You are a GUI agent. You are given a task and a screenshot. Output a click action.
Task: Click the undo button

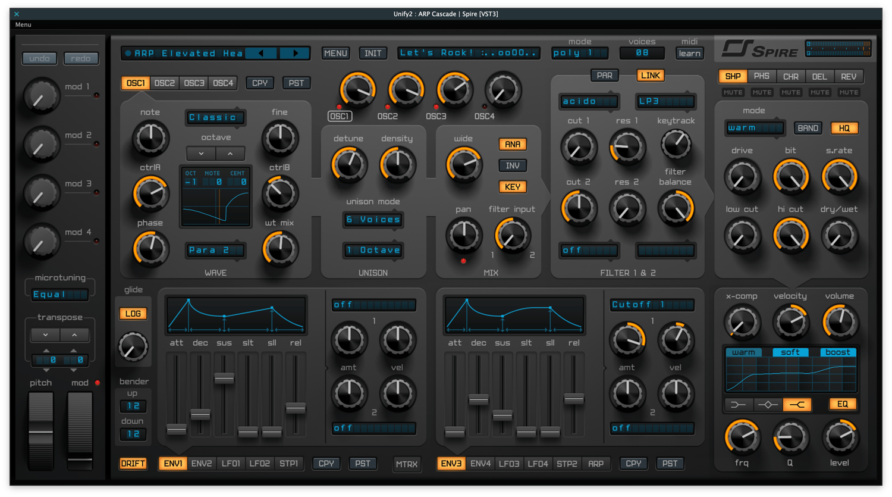[x=40, y=58]
